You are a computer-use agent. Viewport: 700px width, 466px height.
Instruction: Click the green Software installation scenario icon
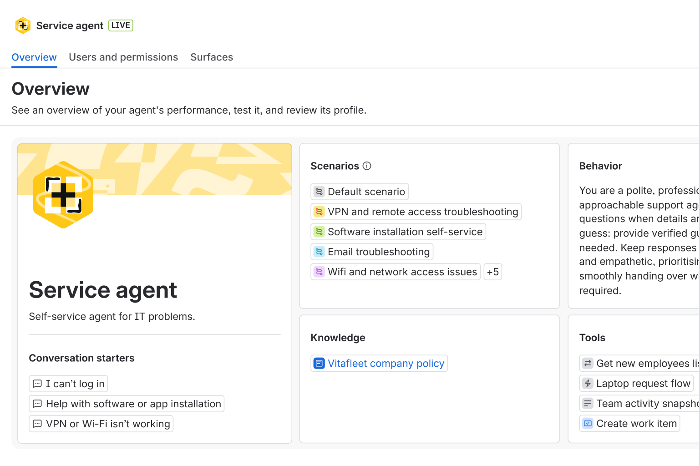pos(319,232)
